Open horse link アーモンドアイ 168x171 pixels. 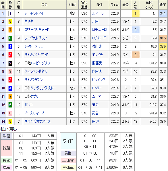click(34, 14)
